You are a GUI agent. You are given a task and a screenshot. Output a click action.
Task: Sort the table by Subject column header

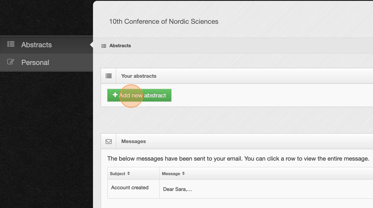[118, 174]
